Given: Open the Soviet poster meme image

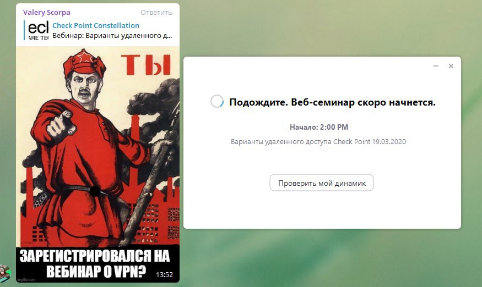Looking at the screenshot, I should point(98,164).
